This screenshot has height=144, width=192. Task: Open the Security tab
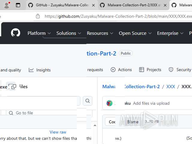tap(180, 70)
